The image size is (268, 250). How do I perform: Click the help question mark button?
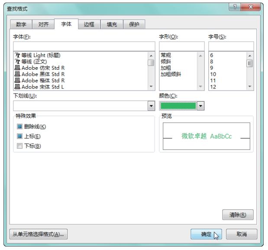pyautogui.click(x=235, y=7)
